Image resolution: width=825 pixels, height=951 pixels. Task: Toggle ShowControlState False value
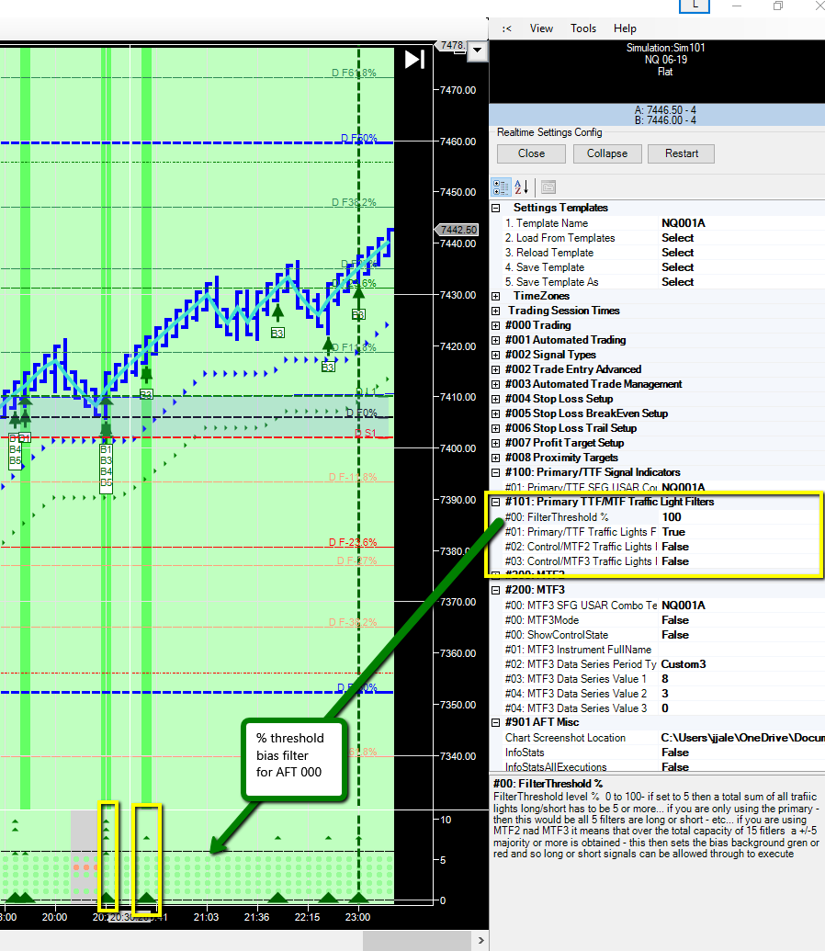tap(675, 635)
